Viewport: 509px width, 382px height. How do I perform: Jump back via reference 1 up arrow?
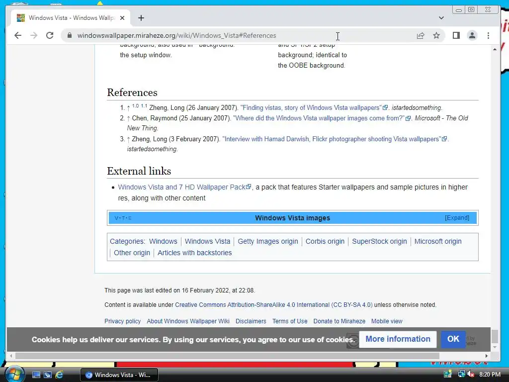tap(129, 108)
